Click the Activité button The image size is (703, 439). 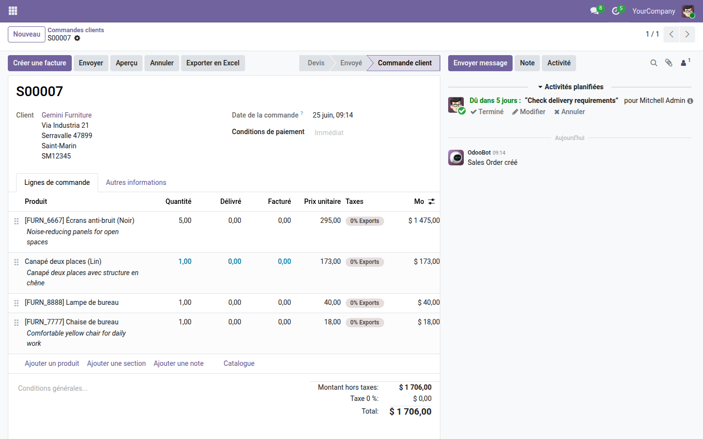point(559,63)
